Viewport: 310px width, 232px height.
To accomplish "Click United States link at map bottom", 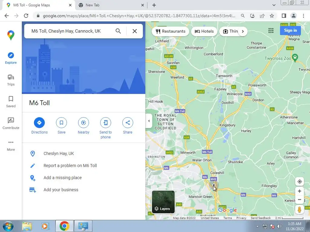I will (210, 218).
